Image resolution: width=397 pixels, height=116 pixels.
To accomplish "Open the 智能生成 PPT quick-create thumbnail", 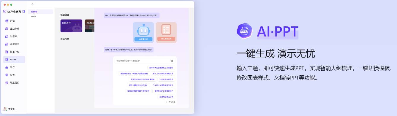I will tap(71, 26).
